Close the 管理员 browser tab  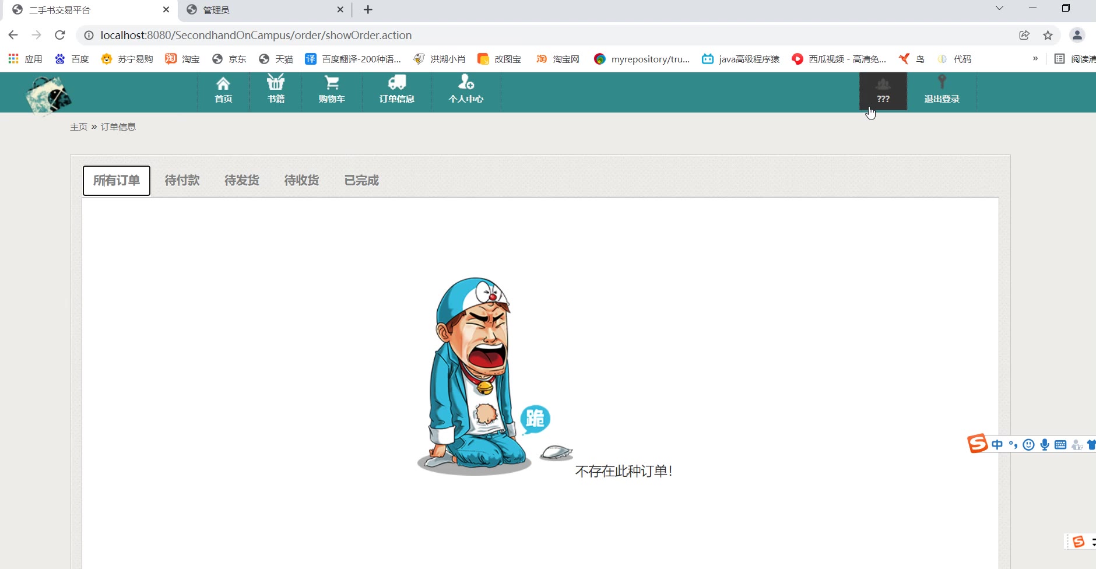coord(340,10)
